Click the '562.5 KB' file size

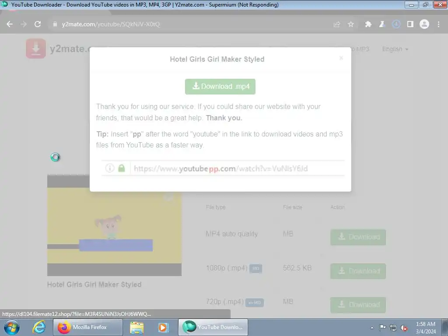click(x=297, y=268)
